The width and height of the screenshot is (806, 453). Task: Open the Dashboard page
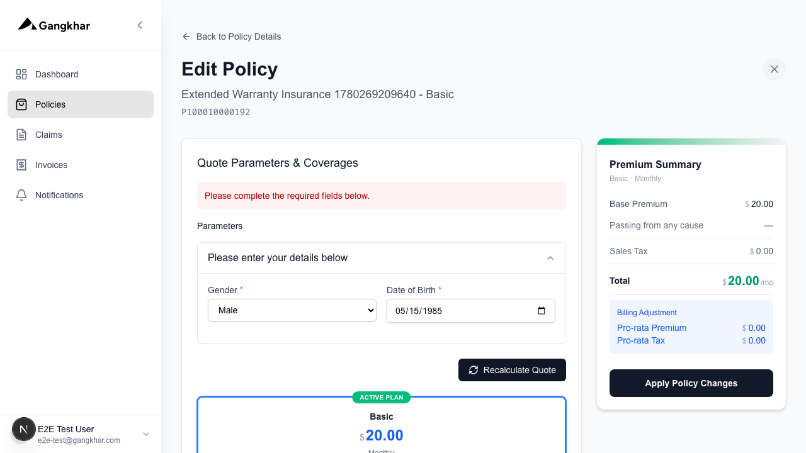coord(81,74)
